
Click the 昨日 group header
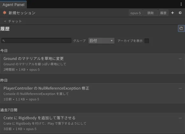click(x=4, y=80)
